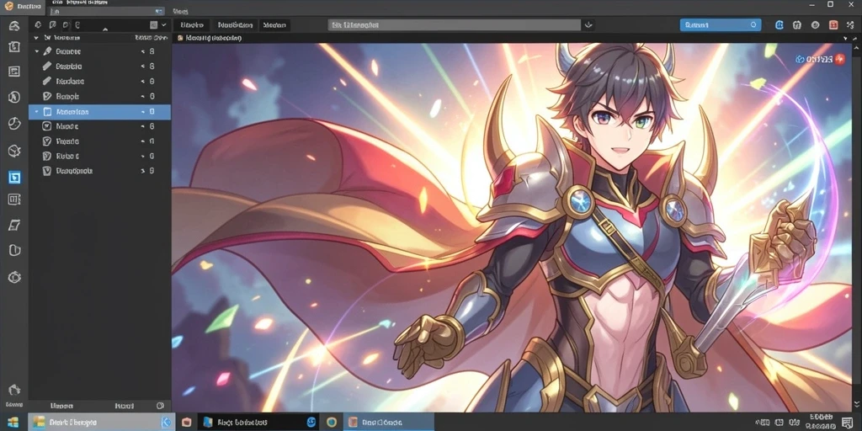The height and width of the screenshot is (431, 862).
Task: Click the gray address field in the top bar
Action: click(454, 24)
